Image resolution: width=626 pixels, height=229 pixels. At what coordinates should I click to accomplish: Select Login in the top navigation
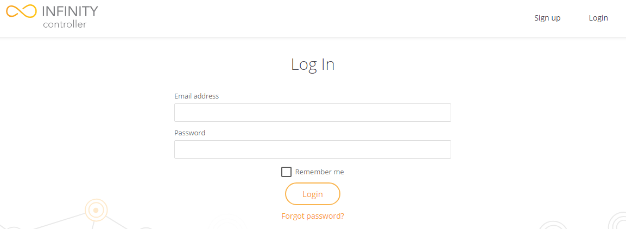pyautogui.click(x=598, y=18)
